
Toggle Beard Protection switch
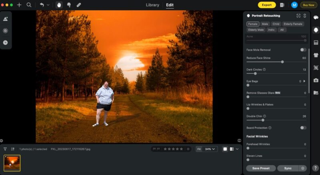303,128
